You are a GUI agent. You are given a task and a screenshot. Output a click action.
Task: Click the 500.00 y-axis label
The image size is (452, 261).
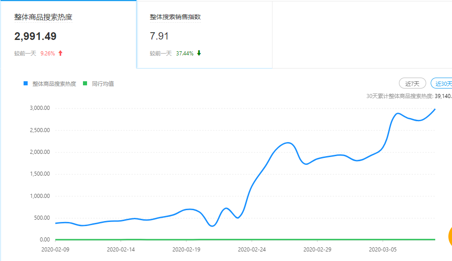pyautogui.click(x=42, y=218)
